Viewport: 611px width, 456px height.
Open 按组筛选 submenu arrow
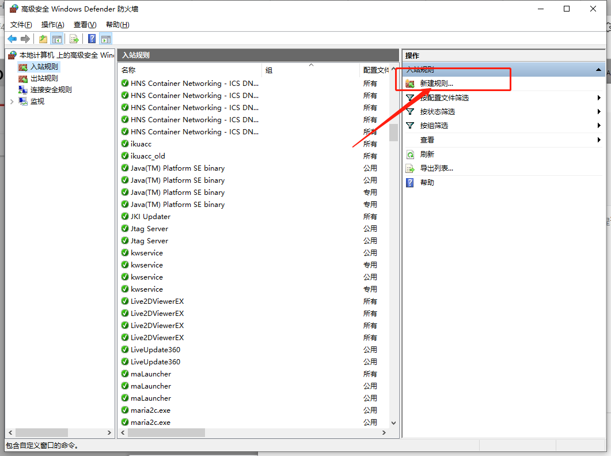[599, 126]
